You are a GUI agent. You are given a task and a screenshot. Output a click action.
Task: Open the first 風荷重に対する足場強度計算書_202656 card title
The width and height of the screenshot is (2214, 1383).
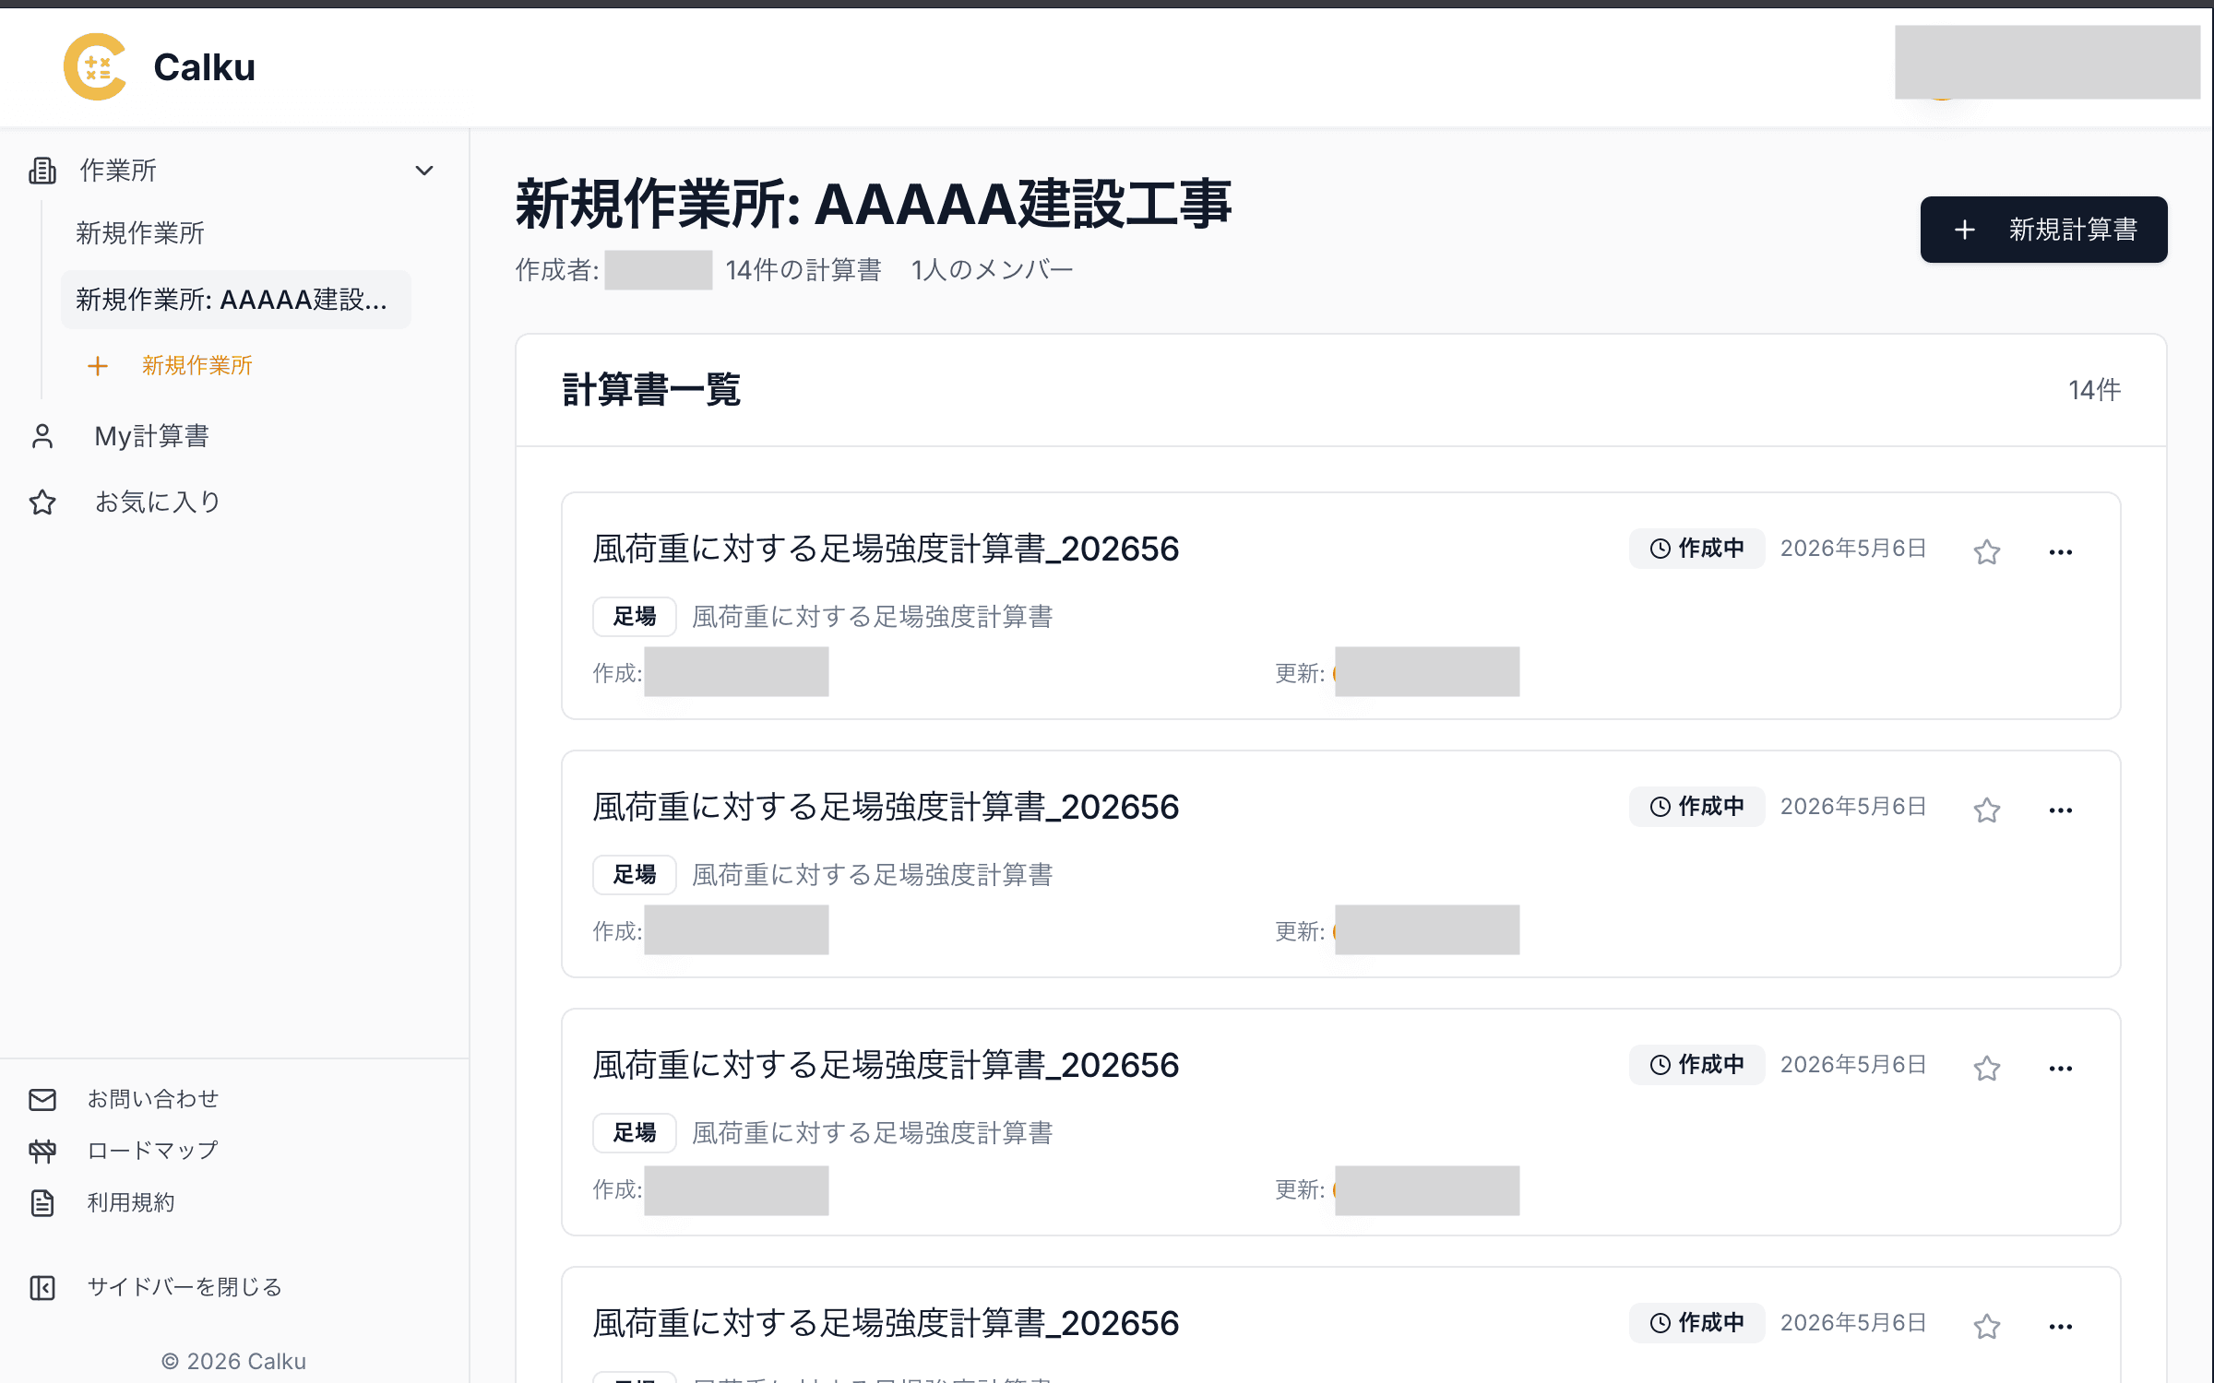tap(886, 550)
